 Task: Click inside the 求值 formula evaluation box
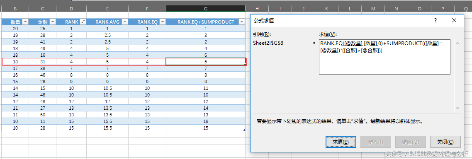(x=384, y=57)
